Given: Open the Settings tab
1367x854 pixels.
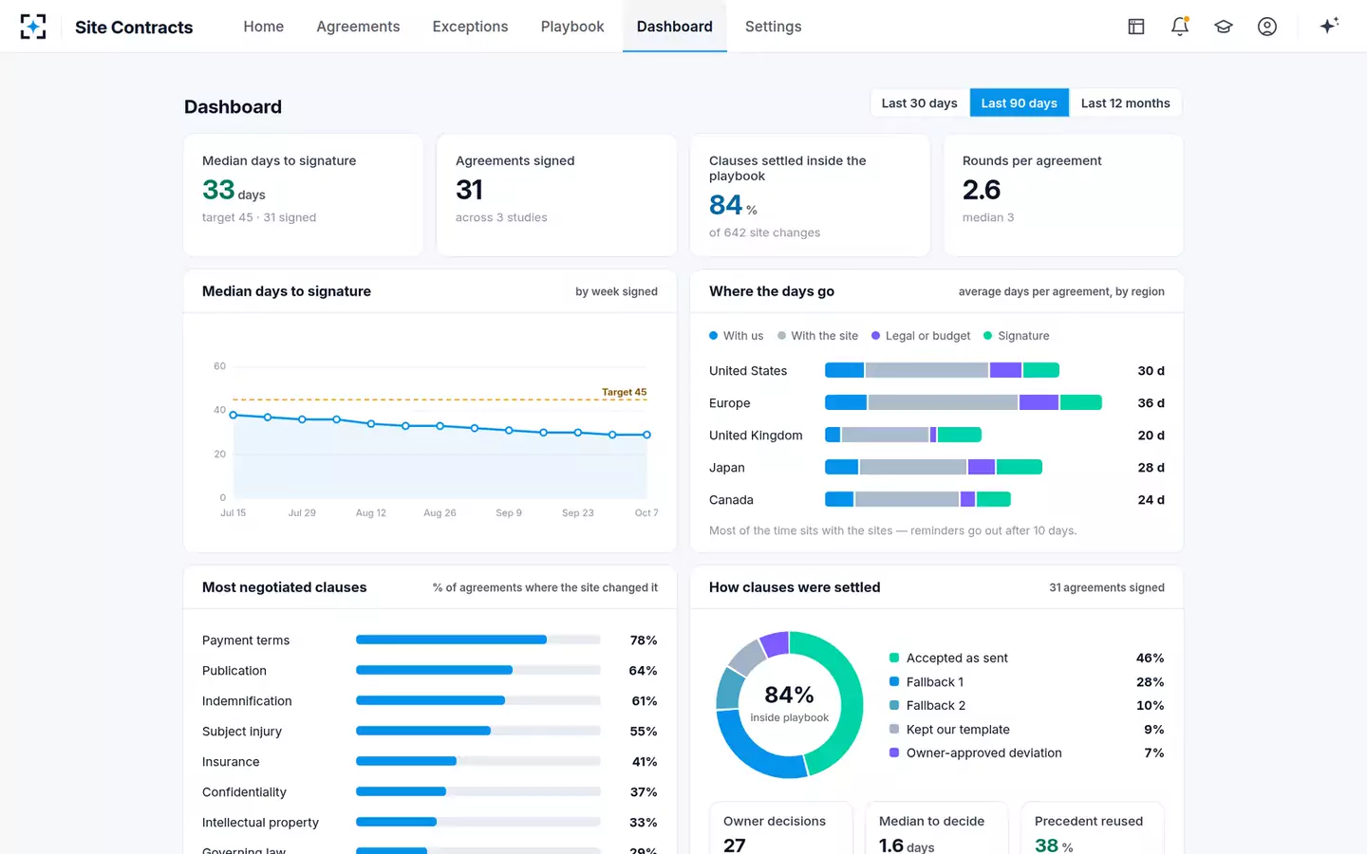Looking at the screenshot, I should tap(773, 27).
